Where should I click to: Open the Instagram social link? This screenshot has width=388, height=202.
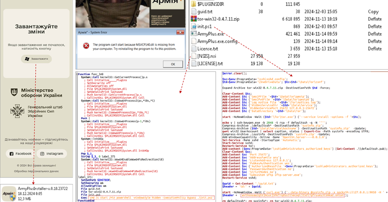click(52, 154)
